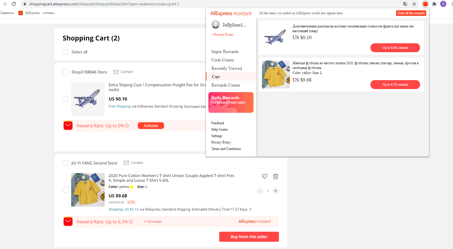The height and width of the screenshot is (249, 453).
Task: Open the Сервисы bookmark
Action: coord(7,13)
